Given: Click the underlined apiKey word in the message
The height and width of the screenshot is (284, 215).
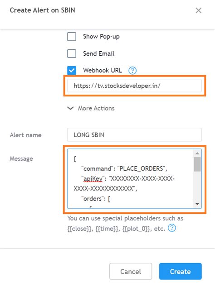Looking at the screenshot, I should coord(93,178).
